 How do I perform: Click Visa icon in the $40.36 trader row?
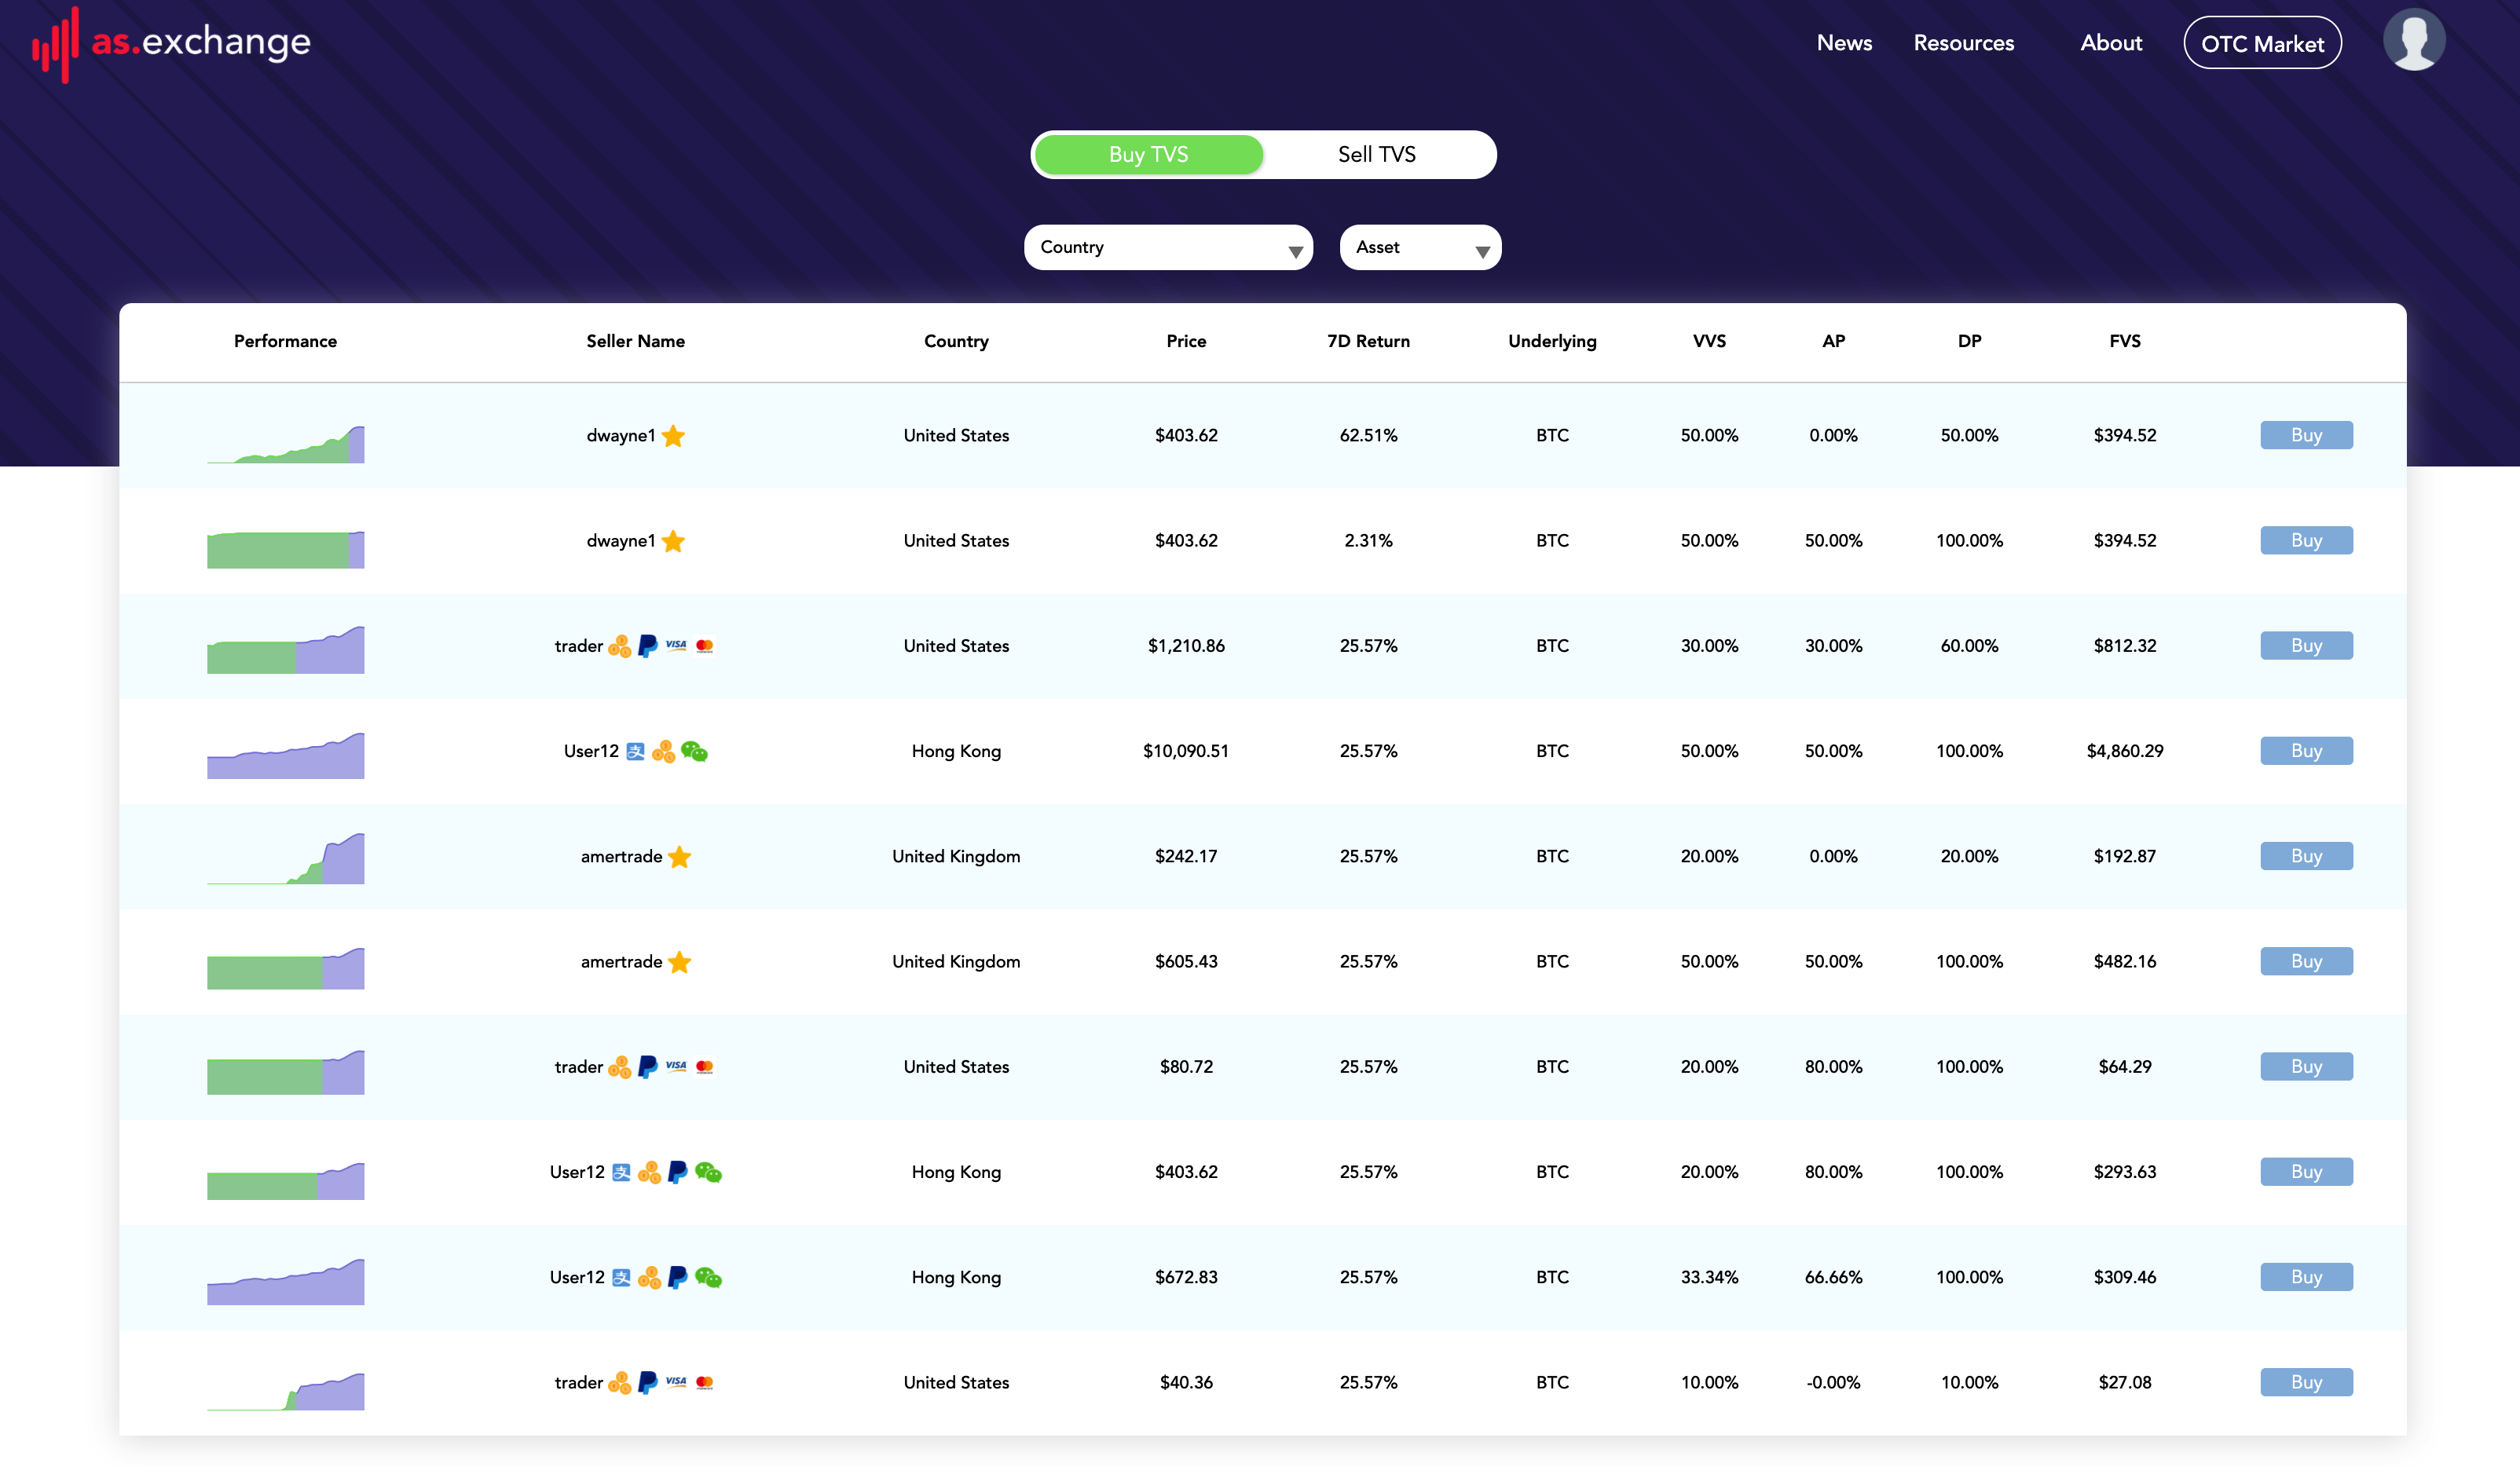676,1382
